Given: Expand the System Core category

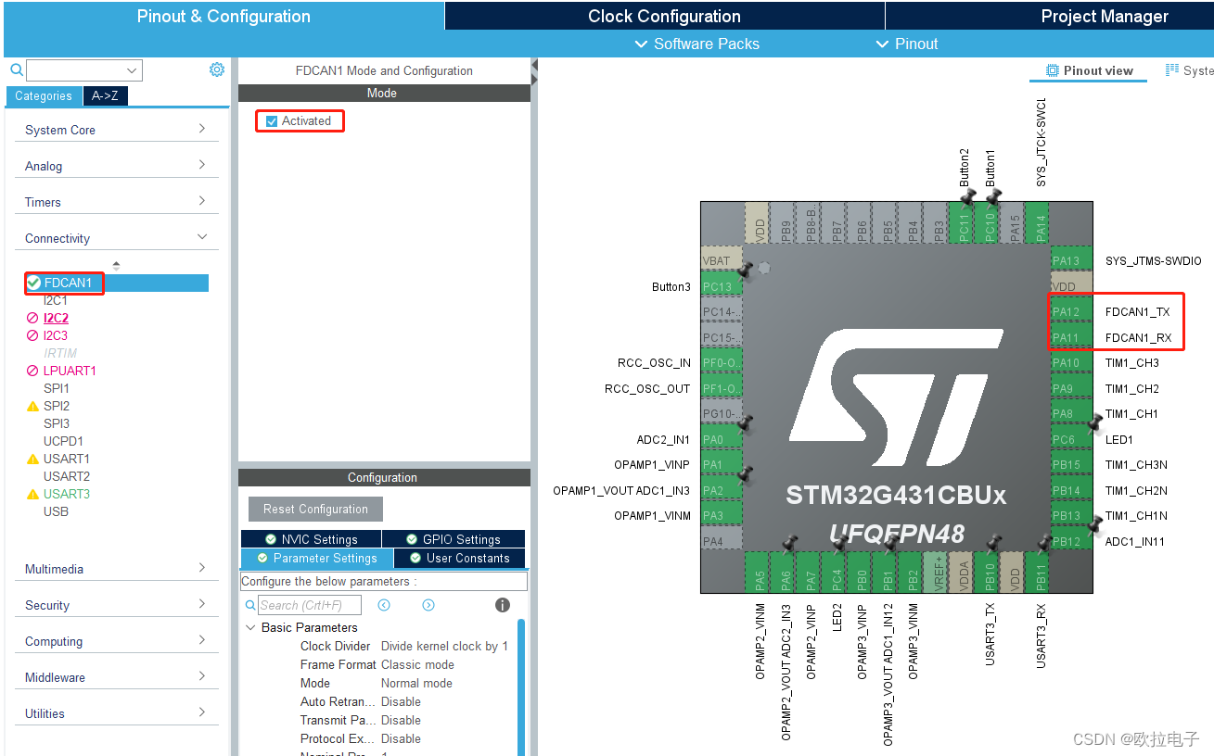Looking at the screenshot, I should click(115, 129).
